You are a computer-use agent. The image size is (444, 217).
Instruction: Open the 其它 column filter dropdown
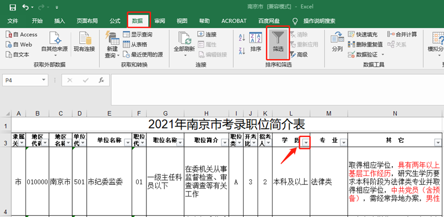[x=438, y=143]
